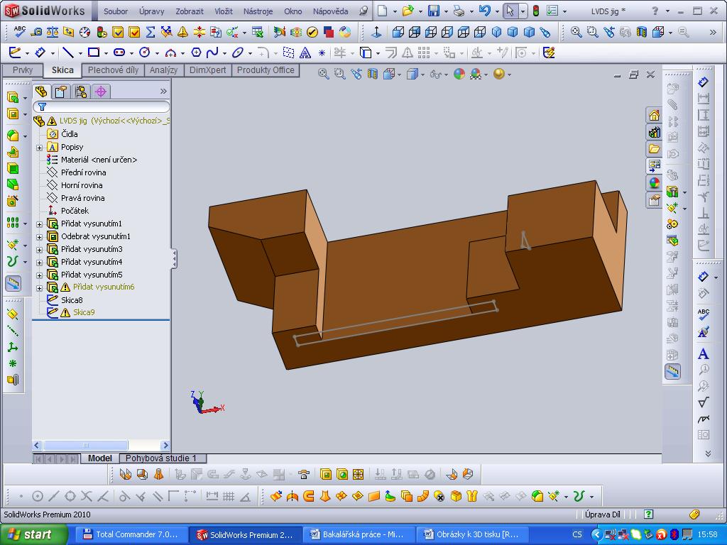The image size is (727, 545).
Task: Switch to the Prvky tab
Action: point(23,70)
